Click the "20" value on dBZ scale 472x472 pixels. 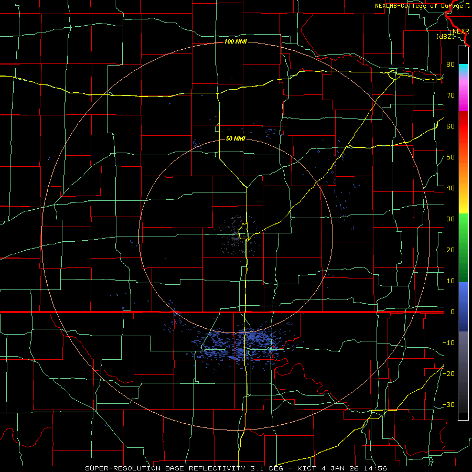450,250
